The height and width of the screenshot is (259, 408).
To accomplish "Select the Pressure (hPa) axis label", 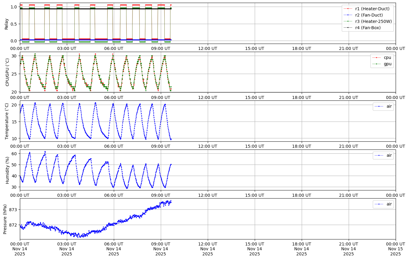I will (x=5, y=219).
